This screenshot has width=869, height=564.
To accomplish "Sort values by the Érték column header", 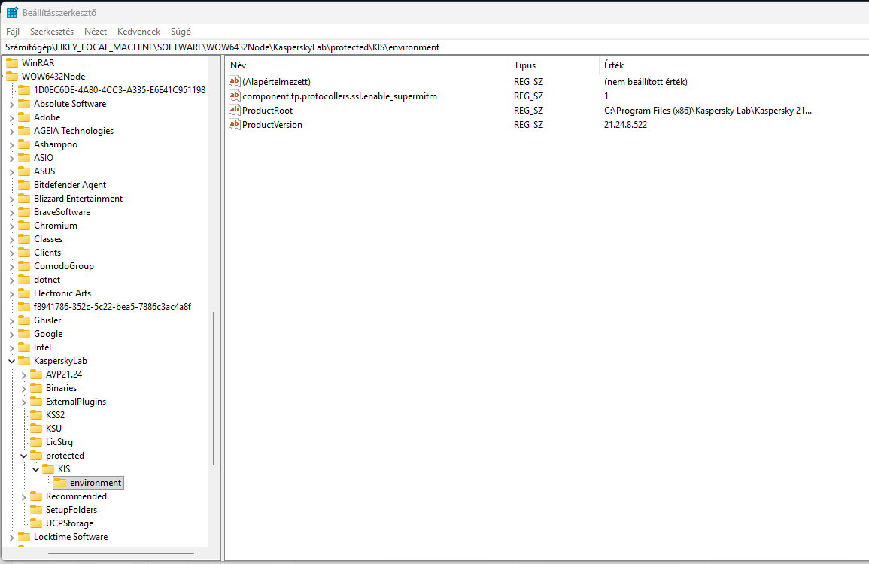I will tap(708, 65).
